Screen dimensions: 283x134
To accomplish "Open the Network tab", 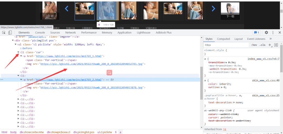I will (x=70, y=33).
